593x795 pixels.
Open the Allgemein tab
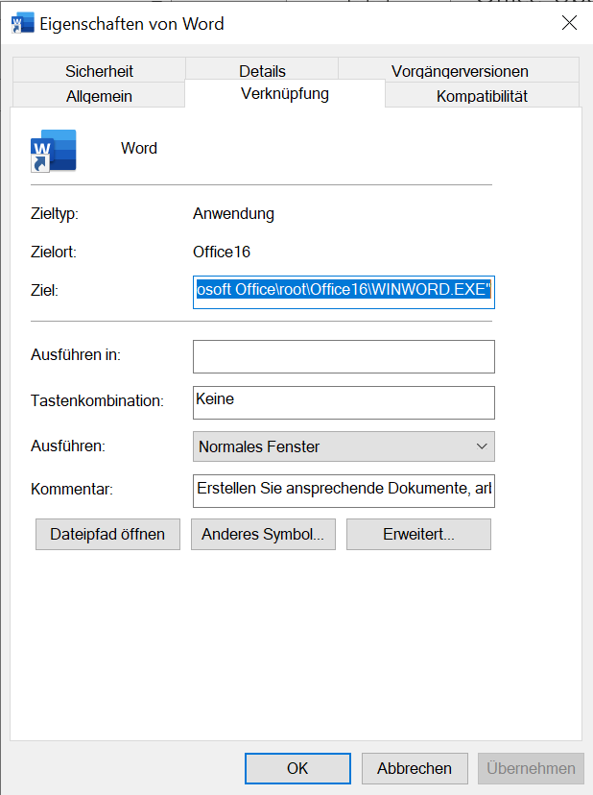click(99, 95)
